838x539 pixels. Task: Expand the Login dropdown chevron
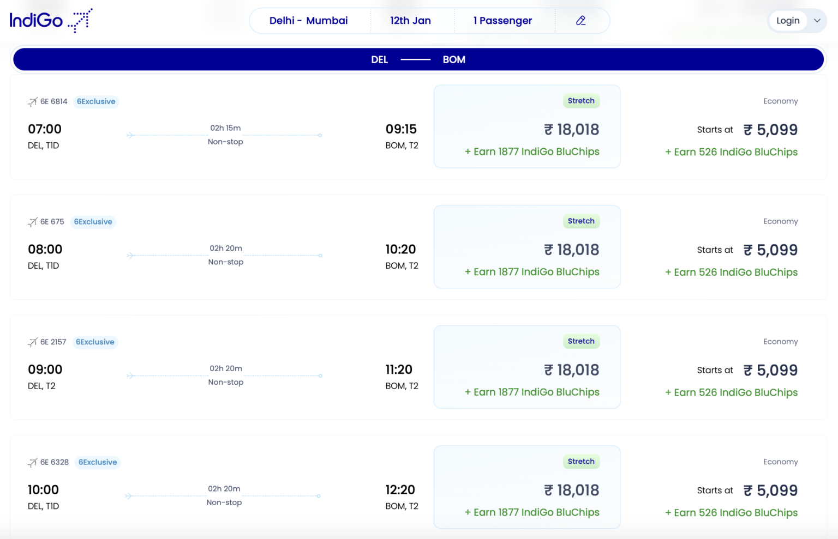817,20
